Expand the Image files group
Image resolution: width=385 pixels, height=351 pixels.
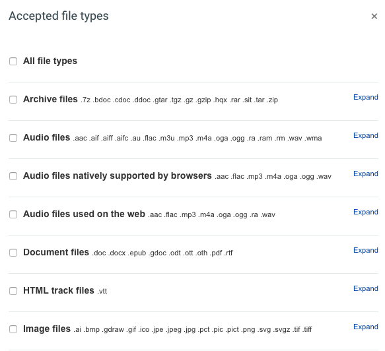[366, 327]
